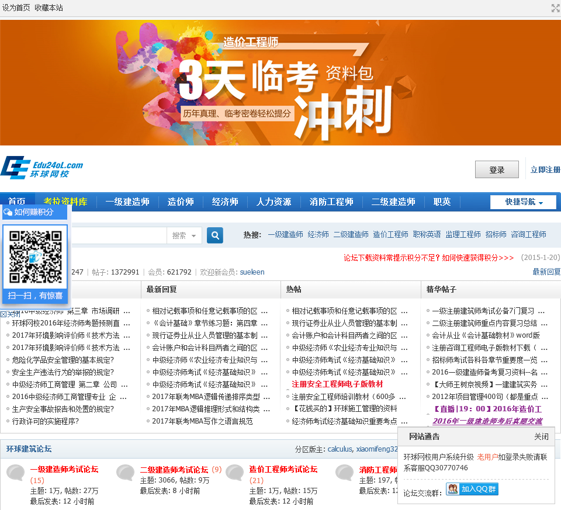The width and height of the screenshot is (561, 510).
Task: Select 消防工程师 in navigation bar
Action: pos(331,202)
